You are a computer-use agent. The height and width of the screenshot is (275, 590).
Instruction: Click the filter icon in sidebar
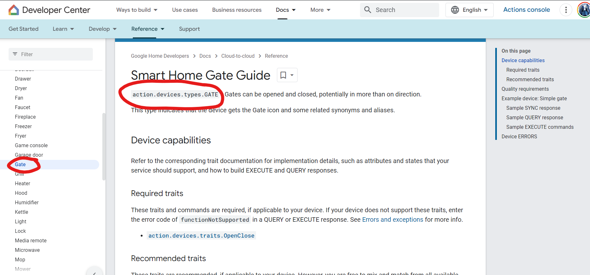pos(15,54)
